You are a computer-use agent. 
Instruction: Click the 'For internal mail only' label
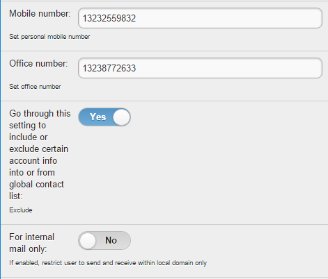click(x=32, y=243)
